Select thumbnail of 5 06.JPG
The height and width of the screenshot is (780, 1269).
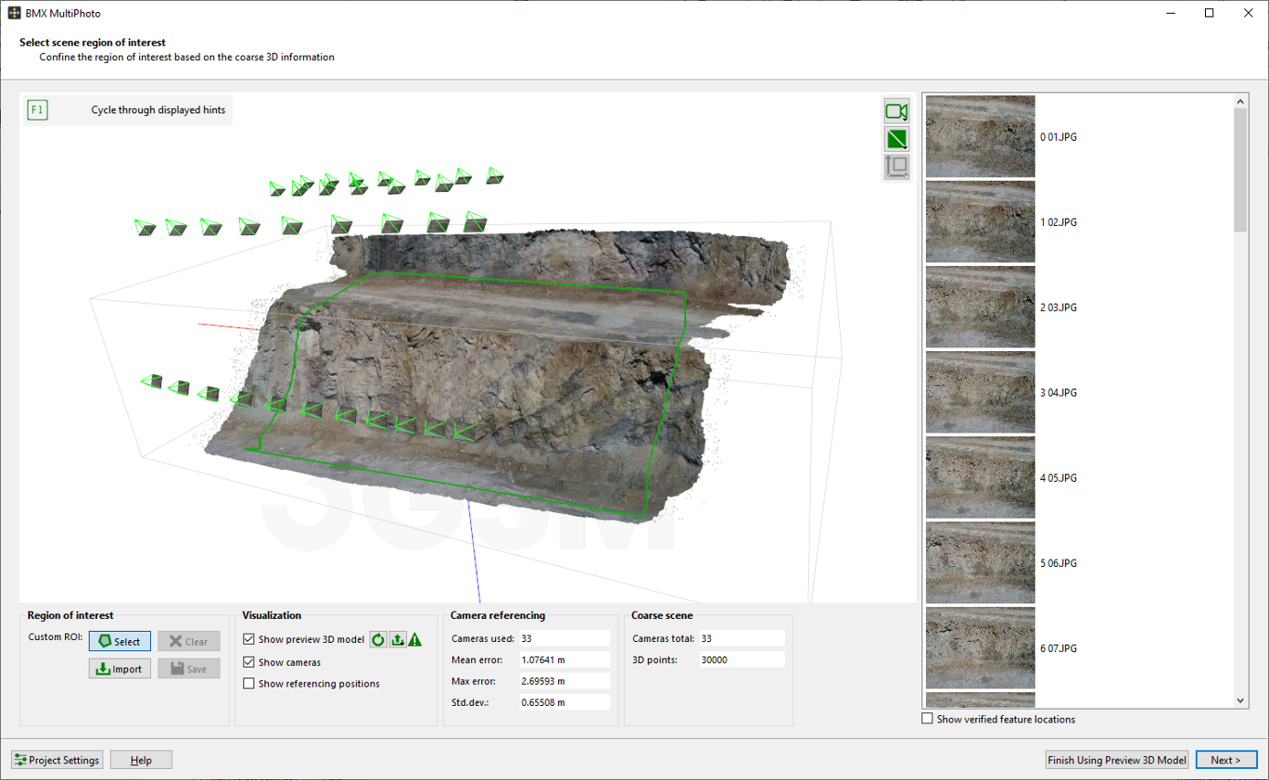[x=980, y=562]
